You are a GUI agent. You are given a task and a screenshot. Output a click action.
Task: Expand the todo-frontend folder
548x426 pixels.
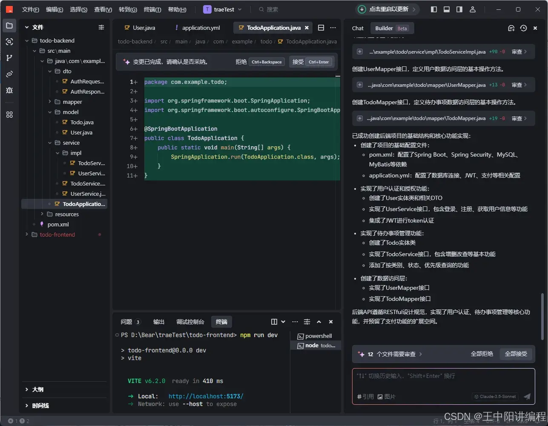pyautogui.click(x=27, y=234)
